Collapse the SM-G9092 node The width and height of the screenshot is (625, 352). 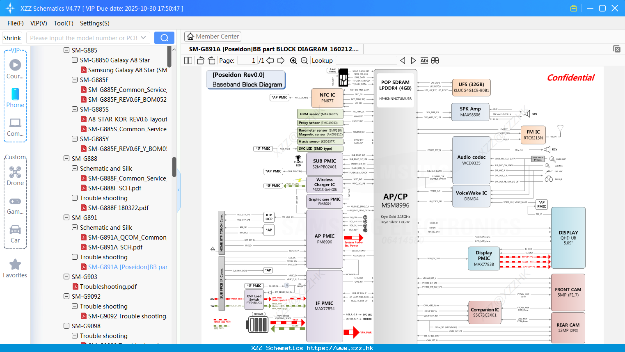pyautogui.click(x=66, y=296)
